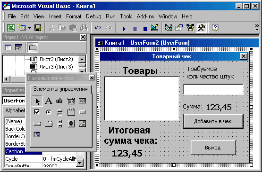Image resolution: width=262 pixels, height=172 pixels.
Task: Open the Format menu
Action: click(x=74, y=16)
